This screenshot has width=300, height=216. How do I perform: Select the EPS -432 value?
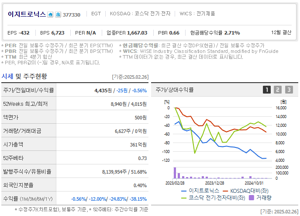(x=18, y=33)
